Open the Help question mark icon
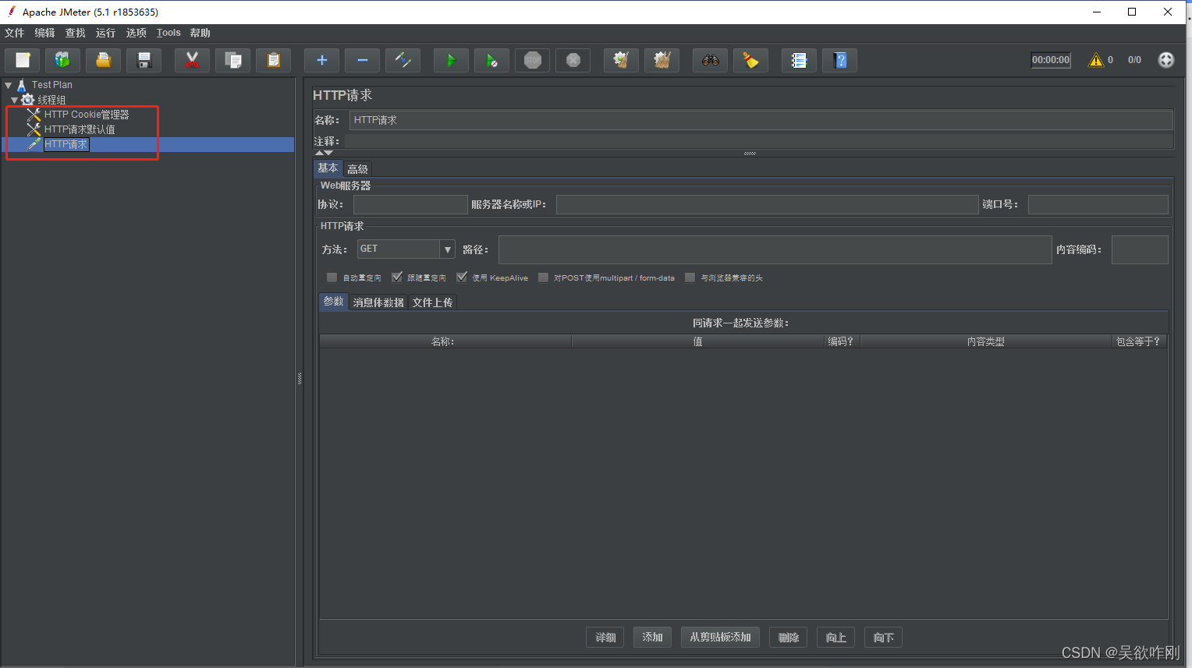The image size is (1192, 668). pos(839,60)
